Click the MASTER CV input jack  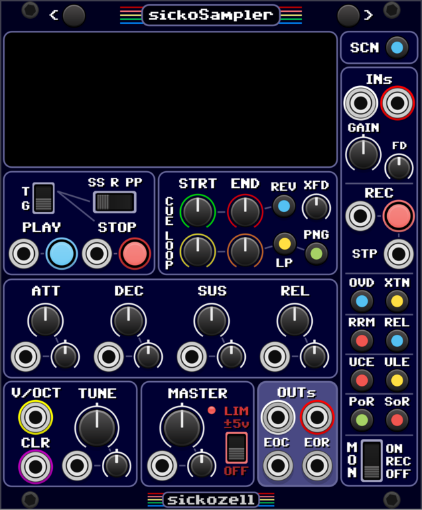162,466
